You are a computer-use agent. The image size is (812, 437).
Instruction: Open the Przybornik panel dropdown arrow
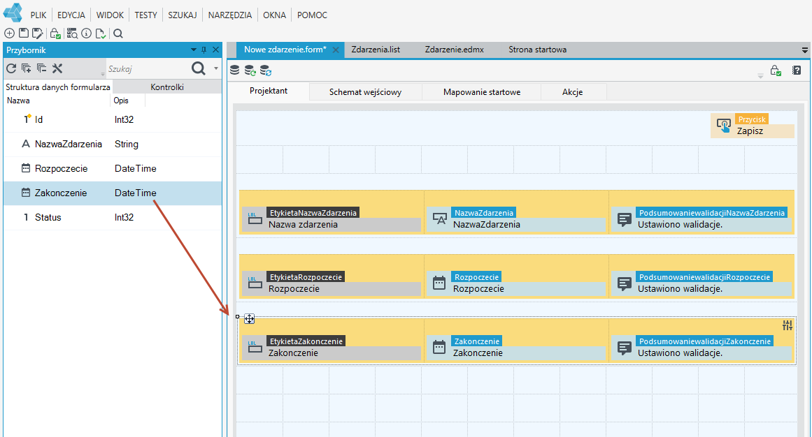(x=194, y=50)
